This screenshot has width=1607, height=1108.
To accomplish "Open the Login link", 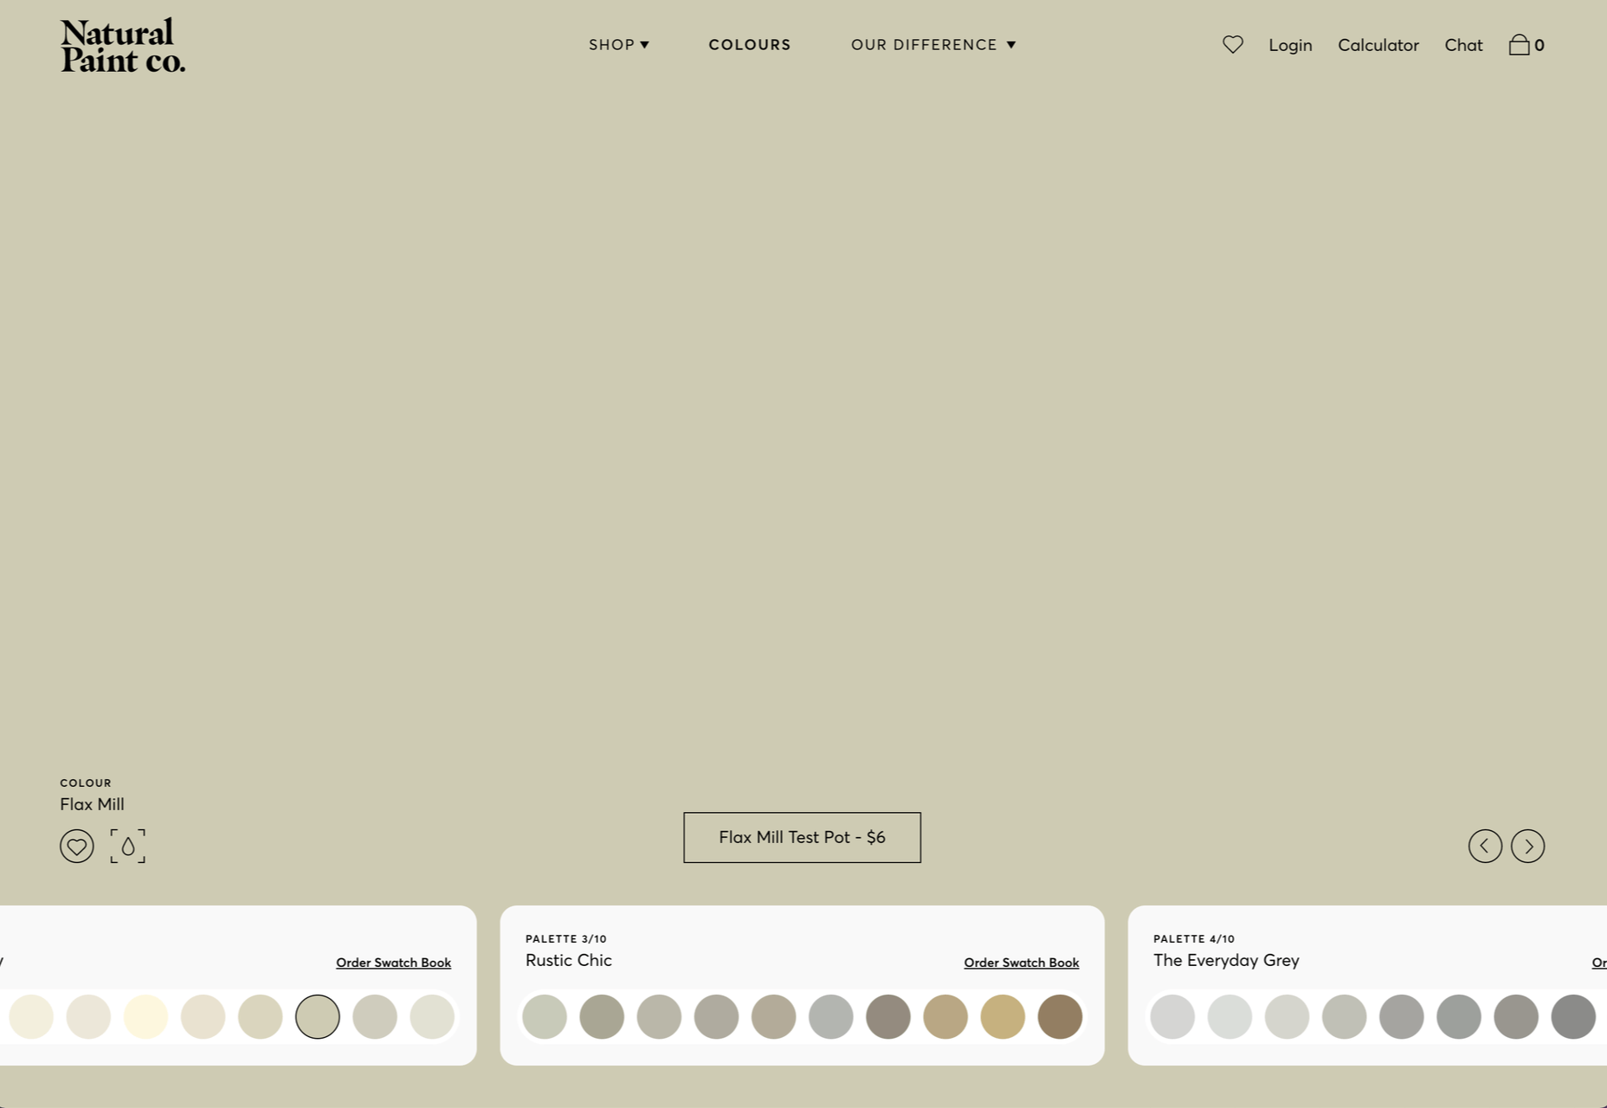I will [x=1290, y=45].
